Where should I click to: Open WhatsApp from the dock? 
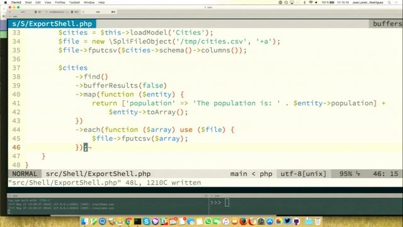pos(208,221)
